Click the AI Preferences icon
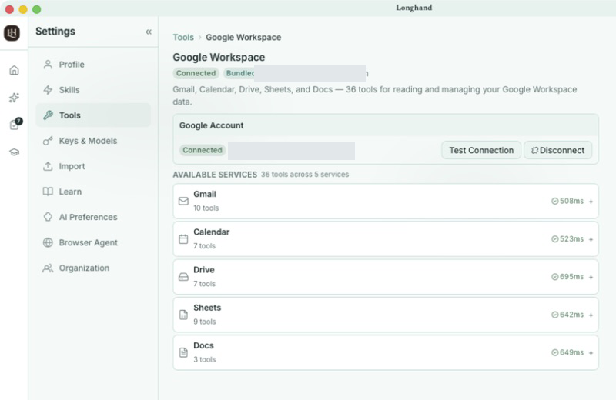 pos(48,217)
